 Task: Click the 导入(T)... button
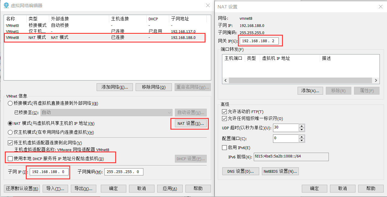[x=55, y=188]
